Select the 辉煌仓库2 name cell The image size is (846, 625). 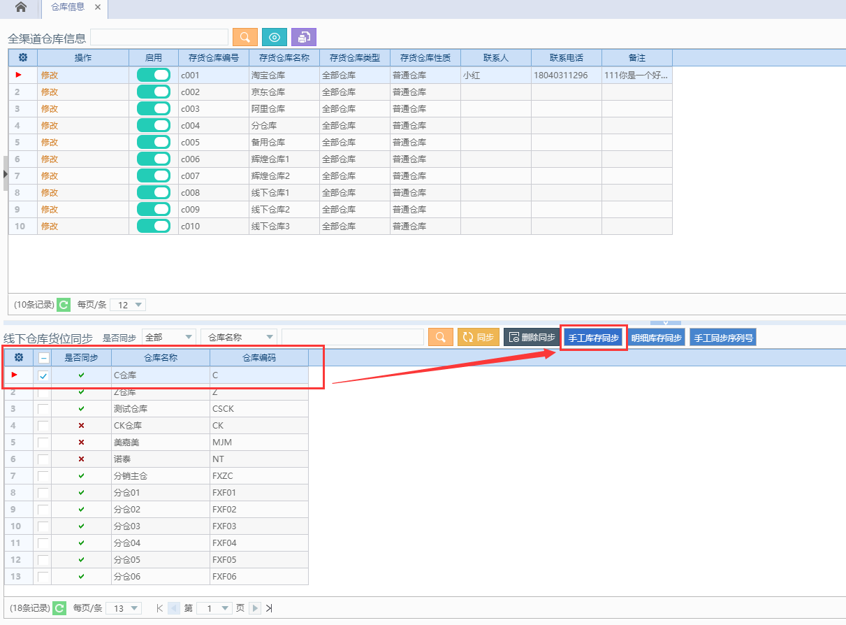pos(284,175)
